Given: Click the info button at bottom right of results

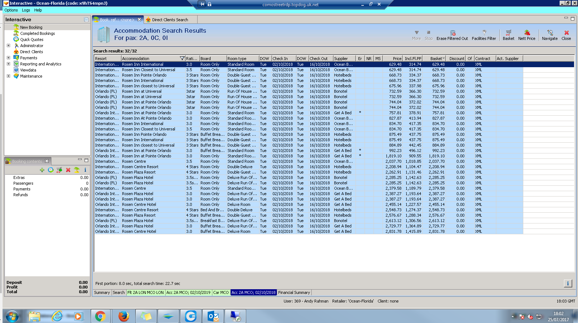Looking at the screenshot, I should tap(568, 283).
